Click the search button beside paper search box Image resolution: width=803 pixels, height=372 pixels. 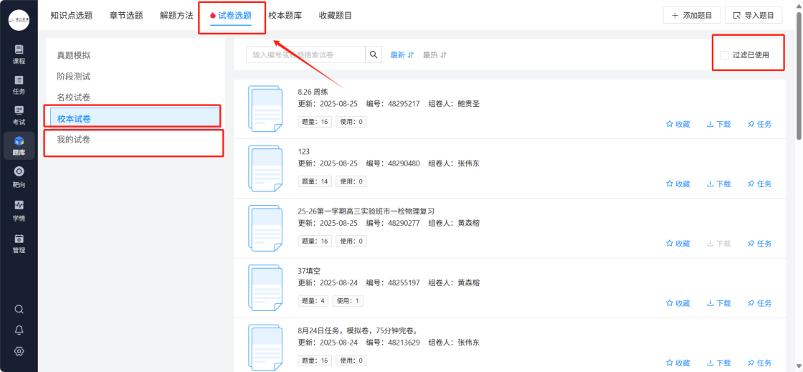(374, 54)
